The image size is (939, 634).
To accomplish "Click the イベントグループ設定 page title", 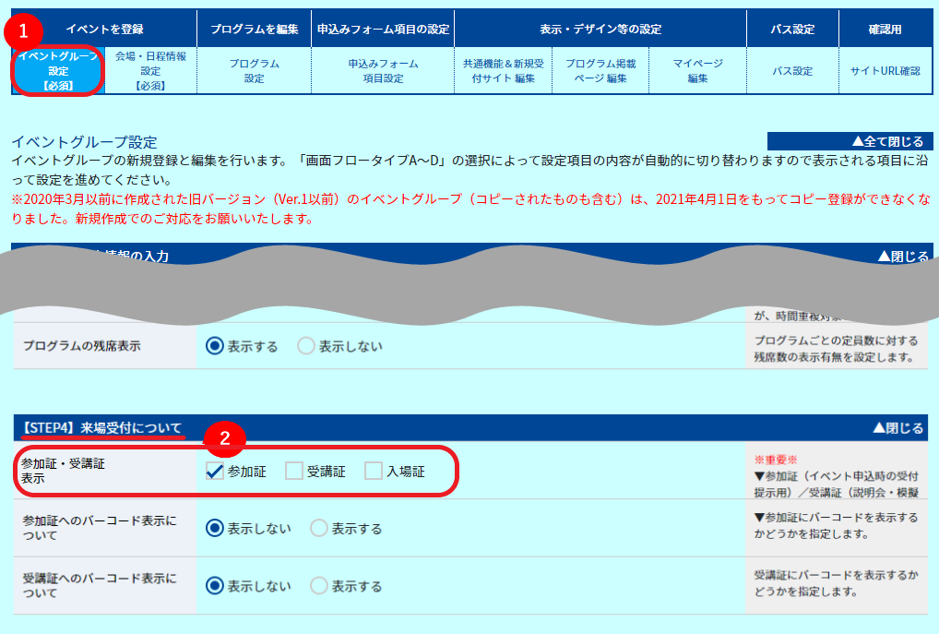I will coord(85,142).
